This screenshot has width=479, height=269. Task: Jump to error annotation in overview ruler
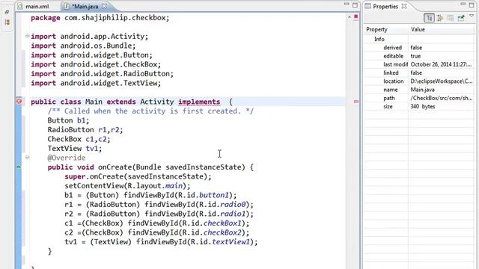356,102
